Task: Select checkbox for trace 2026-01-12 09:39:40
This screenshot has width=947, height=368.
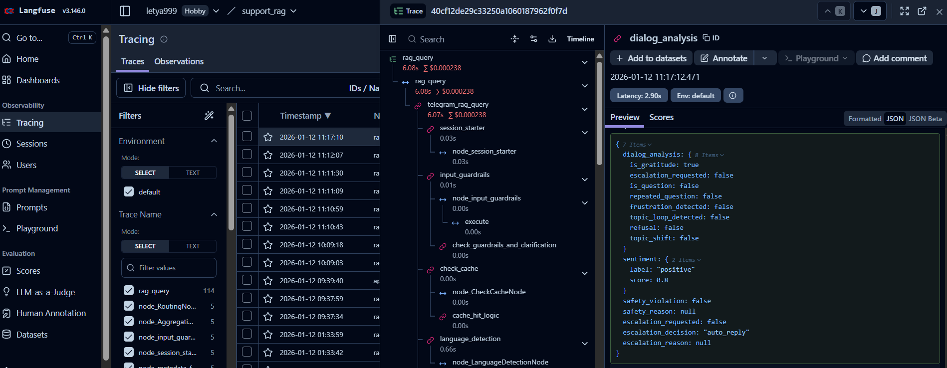Action: point(247,280)
